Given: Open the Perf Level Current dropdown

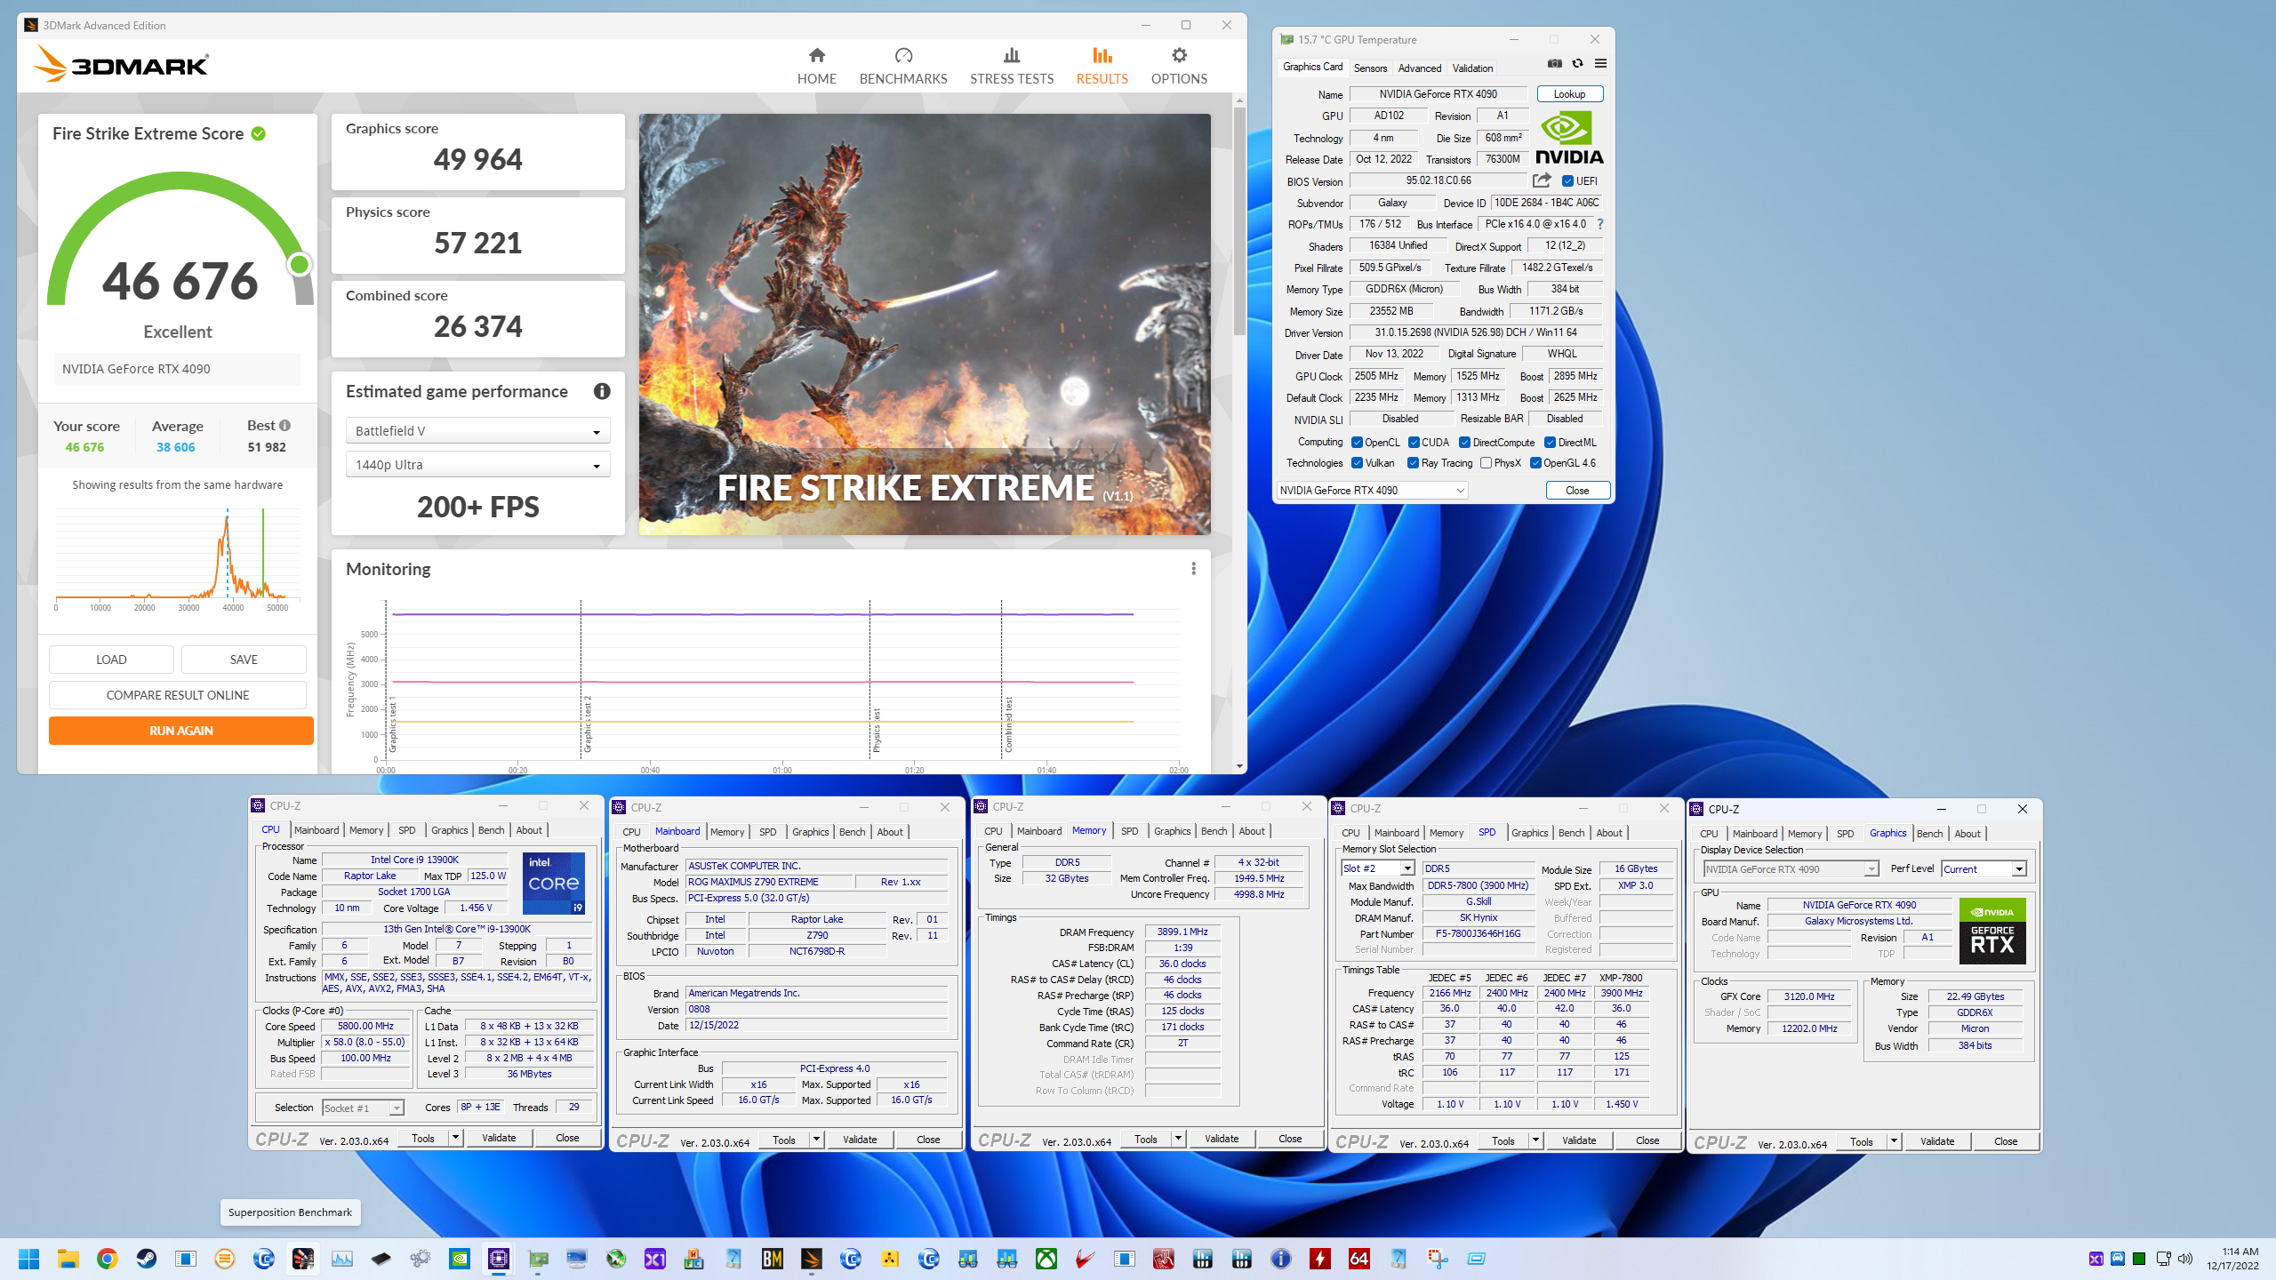Looking at the screenshot, I should (x=1984, y=869).
